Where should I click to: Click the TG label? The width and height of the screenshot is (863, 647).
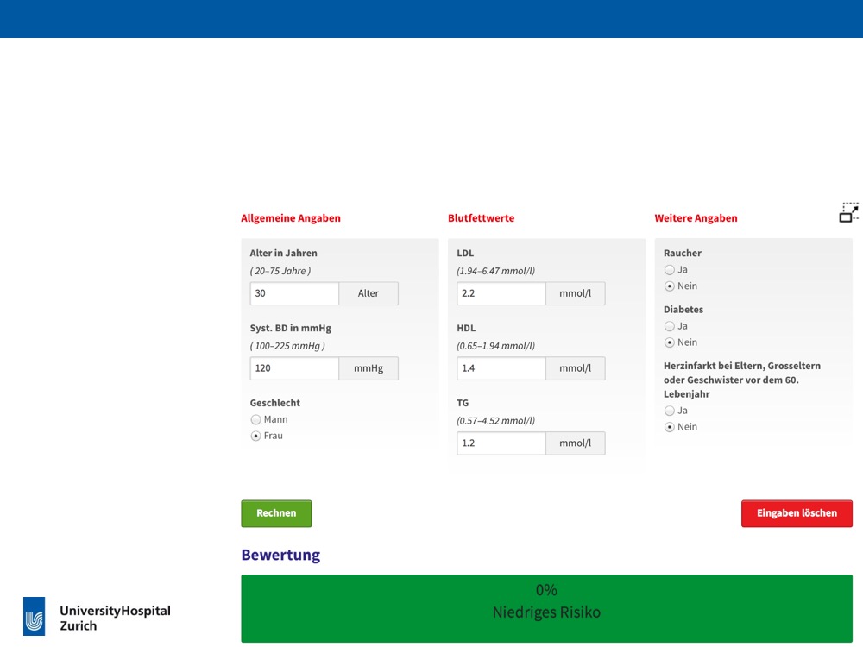(x=463, y=403)
